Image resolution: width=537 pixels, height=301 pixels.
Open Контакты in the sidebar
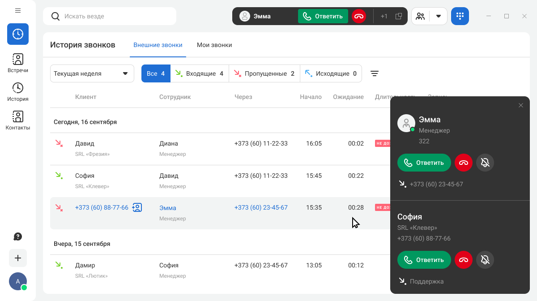coord(18,120)
